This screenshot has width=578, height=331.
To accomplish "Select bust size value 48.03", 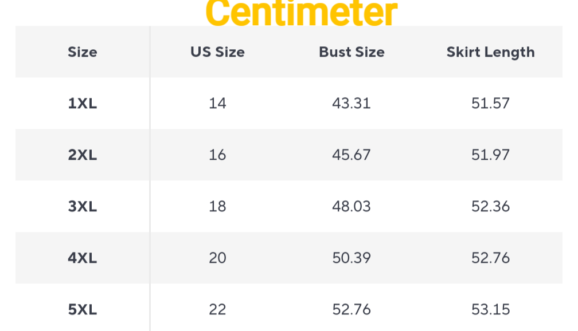I will coord(352,207).
